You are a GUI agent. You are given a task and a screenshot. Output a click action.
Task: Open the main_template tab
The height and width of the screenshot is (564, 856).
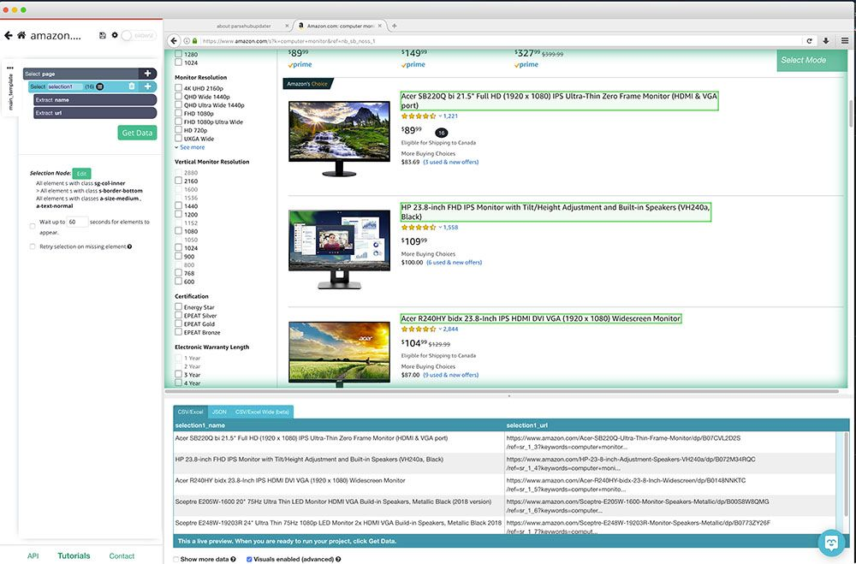(x=10, y=92)
